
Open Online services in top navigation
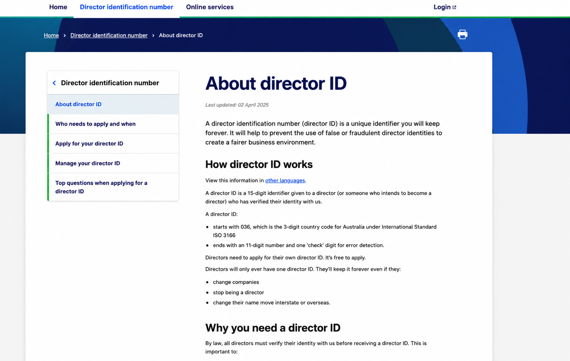click(210, 7)
